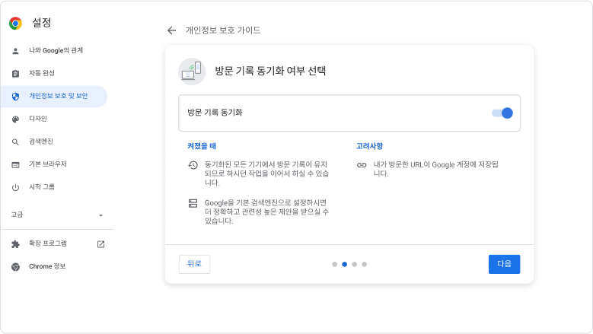Open the 시작 그룹 settings page
The height and width of the screenshot is (334, 593).
pos(42,186)
